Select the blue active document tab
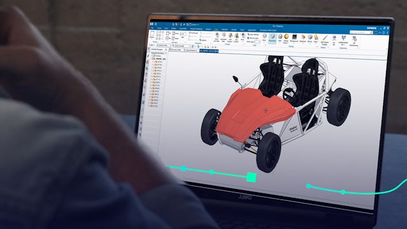407x229 pixels. pyautogui.click(x=209, y=51)
